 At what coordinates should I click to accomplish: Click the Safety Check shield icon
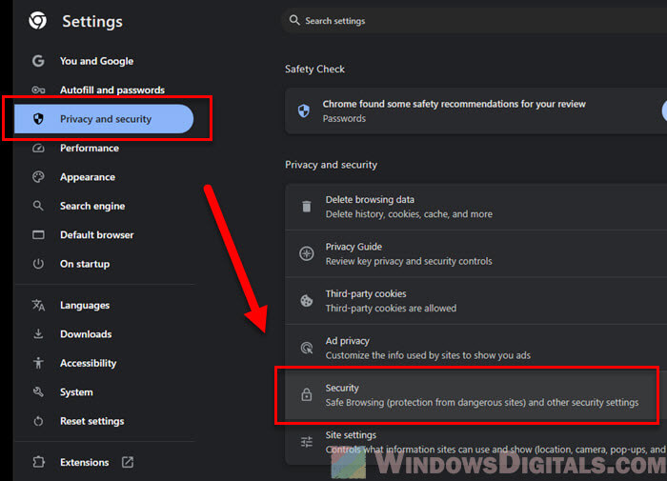[x=304, y=111]
